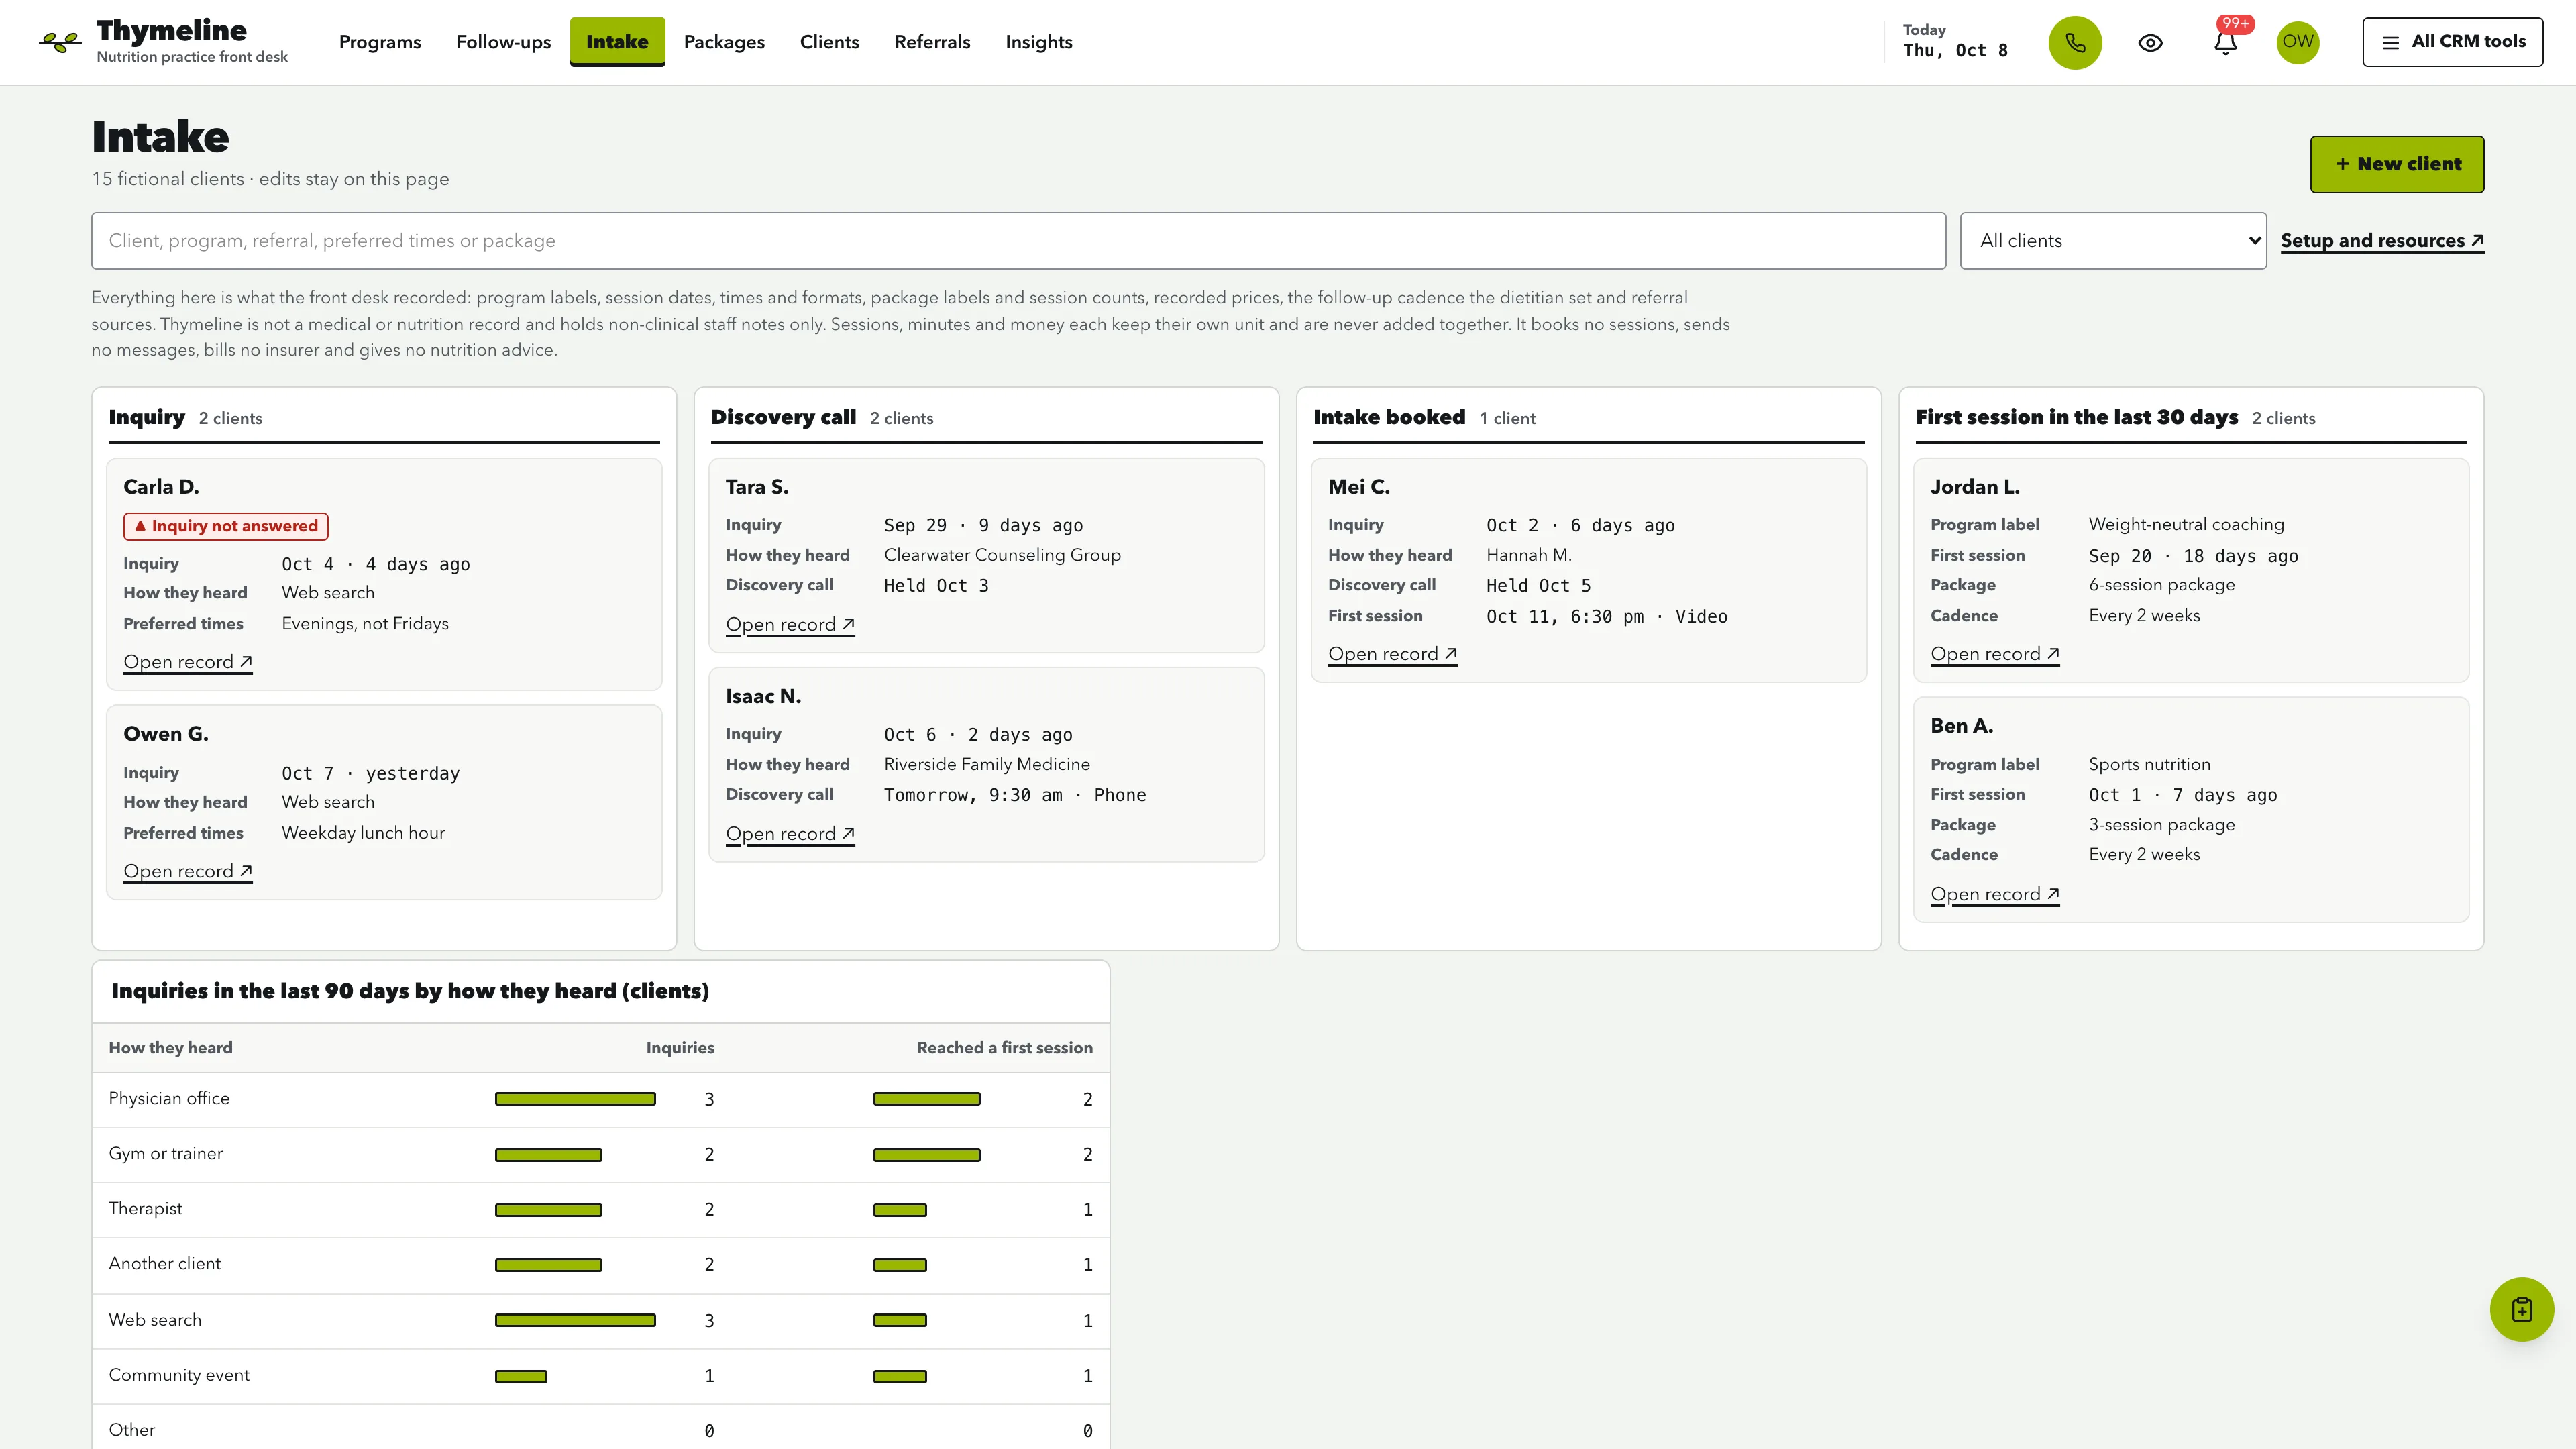Click the Physician office inquiries bar
The width and height of the screenshot is (2576, 1449).
point(575,1099)
